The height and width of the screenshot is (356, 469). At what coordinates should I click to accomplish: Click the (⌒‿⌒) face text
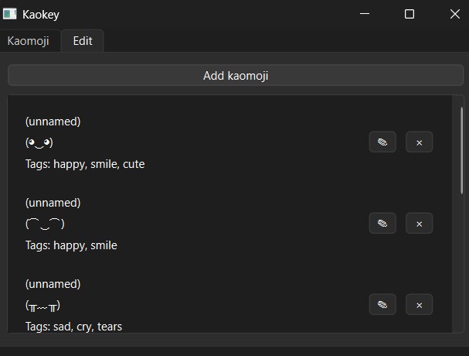[x=45, y=224]
